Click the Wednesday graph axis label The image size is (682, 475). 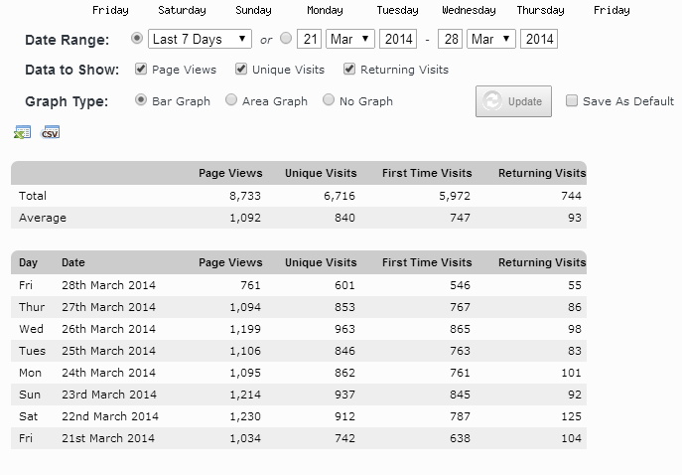coord(469,10)
